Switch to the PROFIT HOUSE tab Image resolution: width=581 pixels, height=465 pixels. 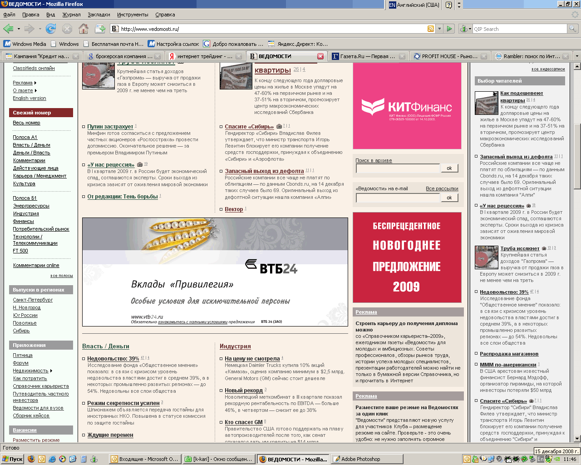[450, 56]
